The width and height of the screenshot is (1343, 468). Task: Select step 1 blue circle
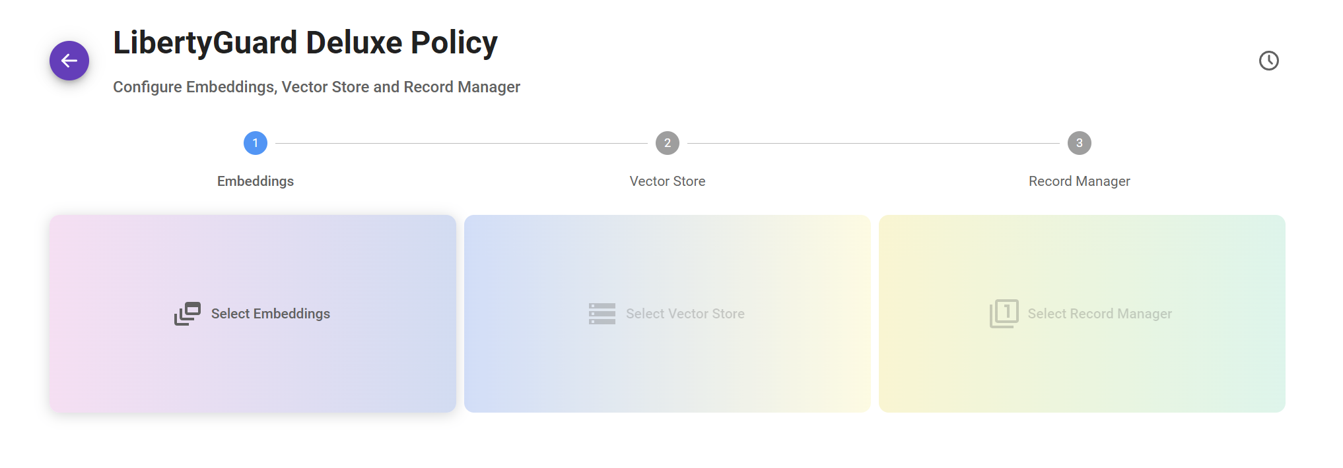point(256,143)
